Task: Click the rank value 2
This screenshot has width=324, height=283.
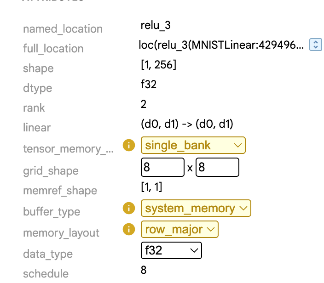Action: [144, 104]
